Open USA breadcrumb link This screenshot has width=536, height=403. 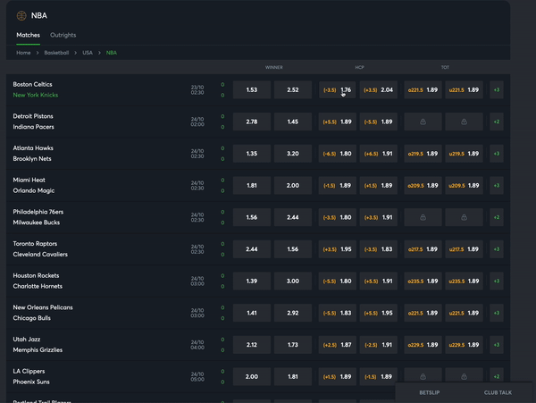pyautogui.click(x=88, y=53)
